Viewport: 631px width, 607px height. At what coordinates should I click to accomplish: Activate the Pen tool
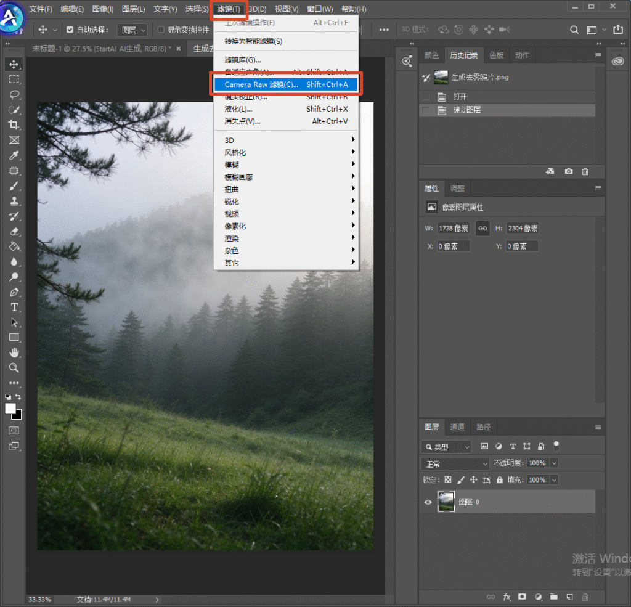[x=14, y=292]
